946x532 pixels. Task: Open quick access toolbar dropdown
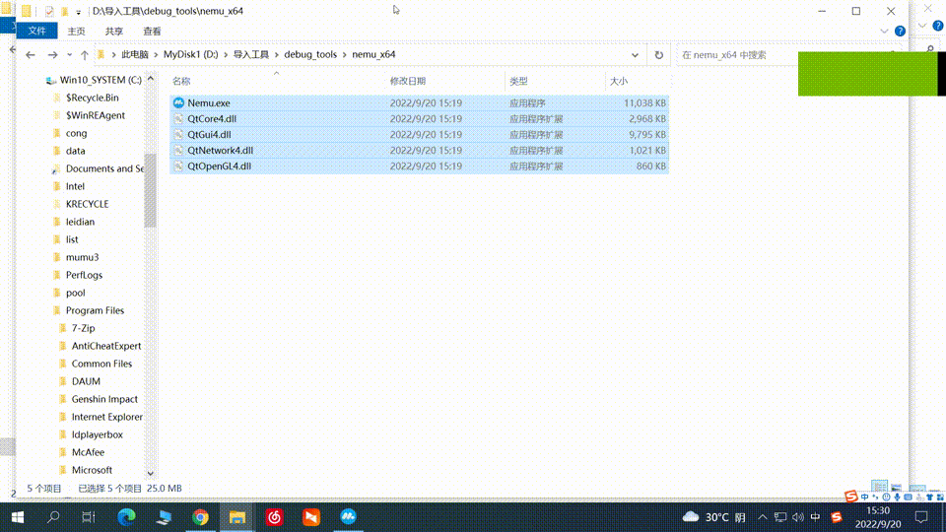point(79,12)
